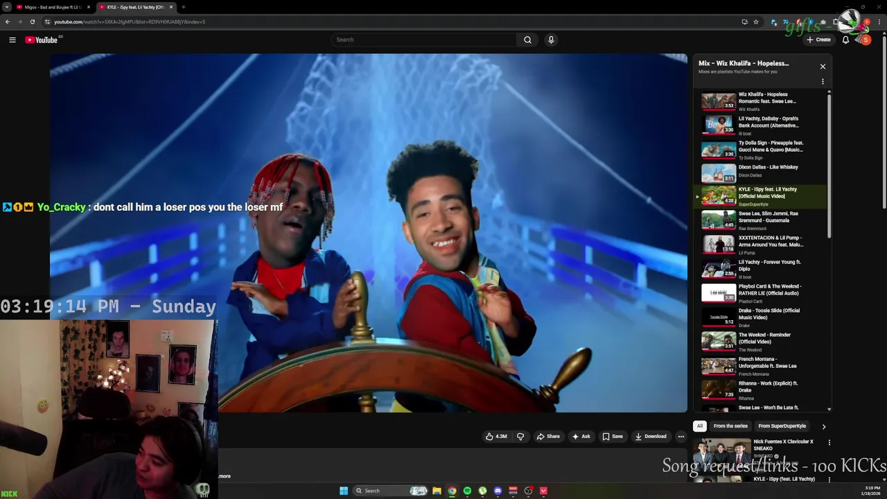Click the video player area
Image resolution: width=887 pixels, height=499 pixels.
pos(369,233)
